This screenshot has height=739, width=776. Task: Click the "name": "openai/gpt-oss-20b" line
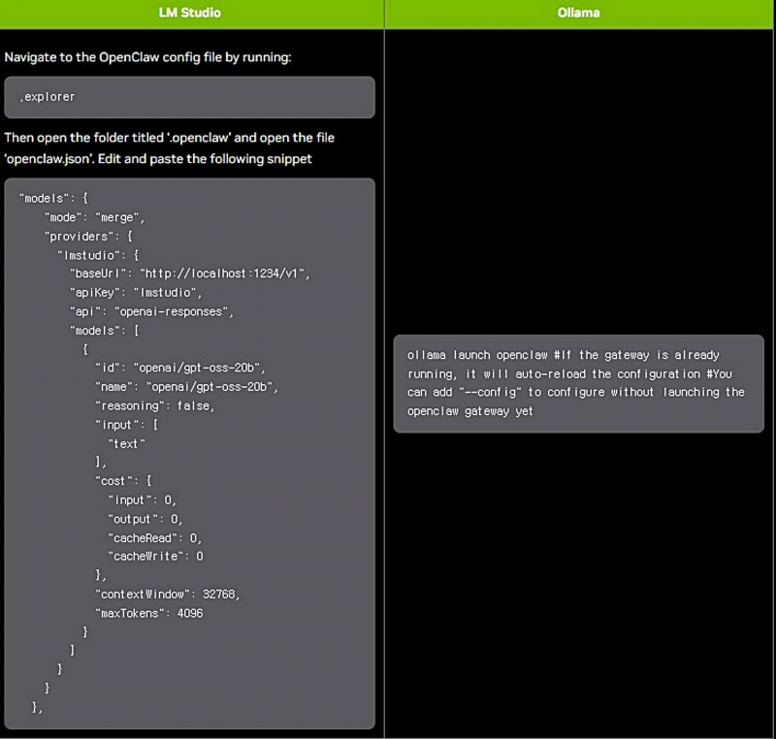tap(186, 387)
